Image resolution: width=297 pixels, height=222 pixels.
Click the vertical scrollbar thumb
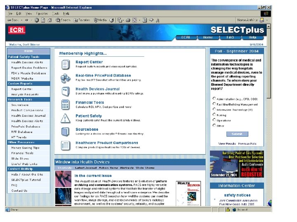click(x=269, y=63)
